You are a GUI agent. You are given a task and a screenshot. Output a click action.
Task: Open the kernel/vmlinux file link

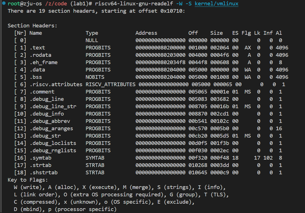217,4
